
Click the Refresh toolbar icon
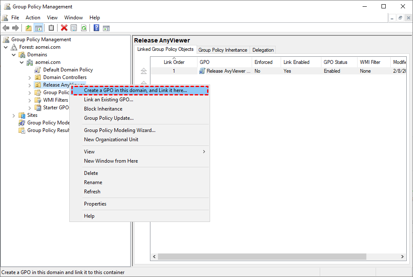coord(84,28)
